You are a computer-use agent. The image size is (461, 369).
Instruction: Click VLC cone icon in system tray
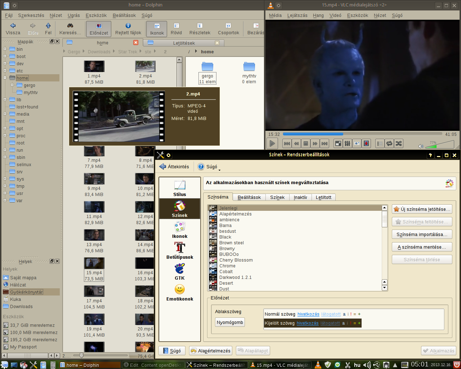(x=318, y=365)
